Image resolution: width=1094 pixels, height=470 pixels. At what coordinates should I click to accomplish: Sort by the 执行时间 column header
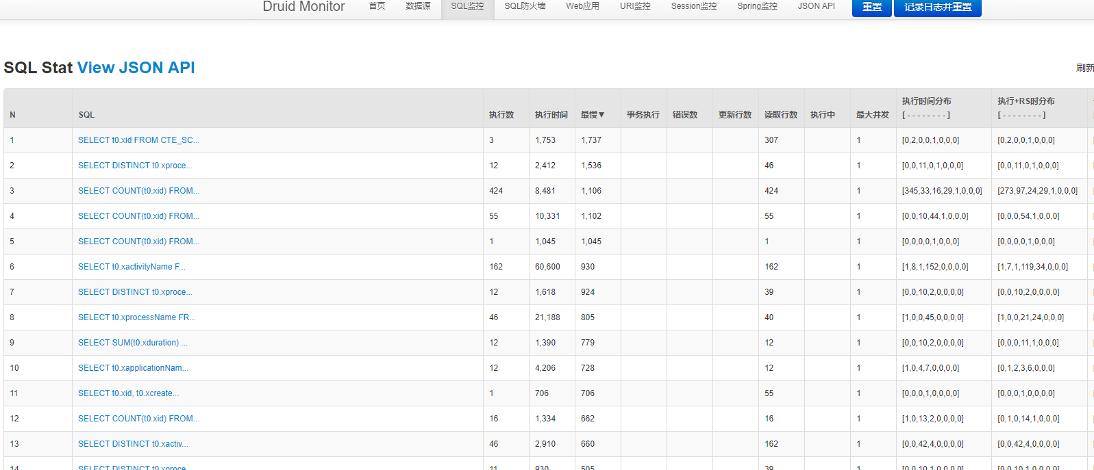point(551,115)
